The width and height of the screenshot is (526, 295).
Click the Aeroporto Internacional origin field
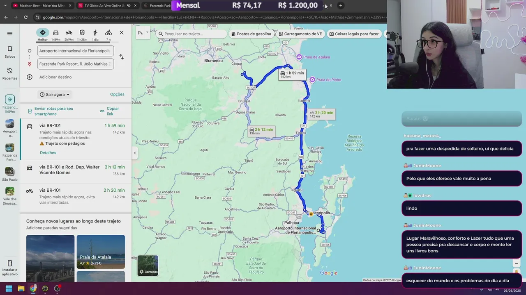75,51
